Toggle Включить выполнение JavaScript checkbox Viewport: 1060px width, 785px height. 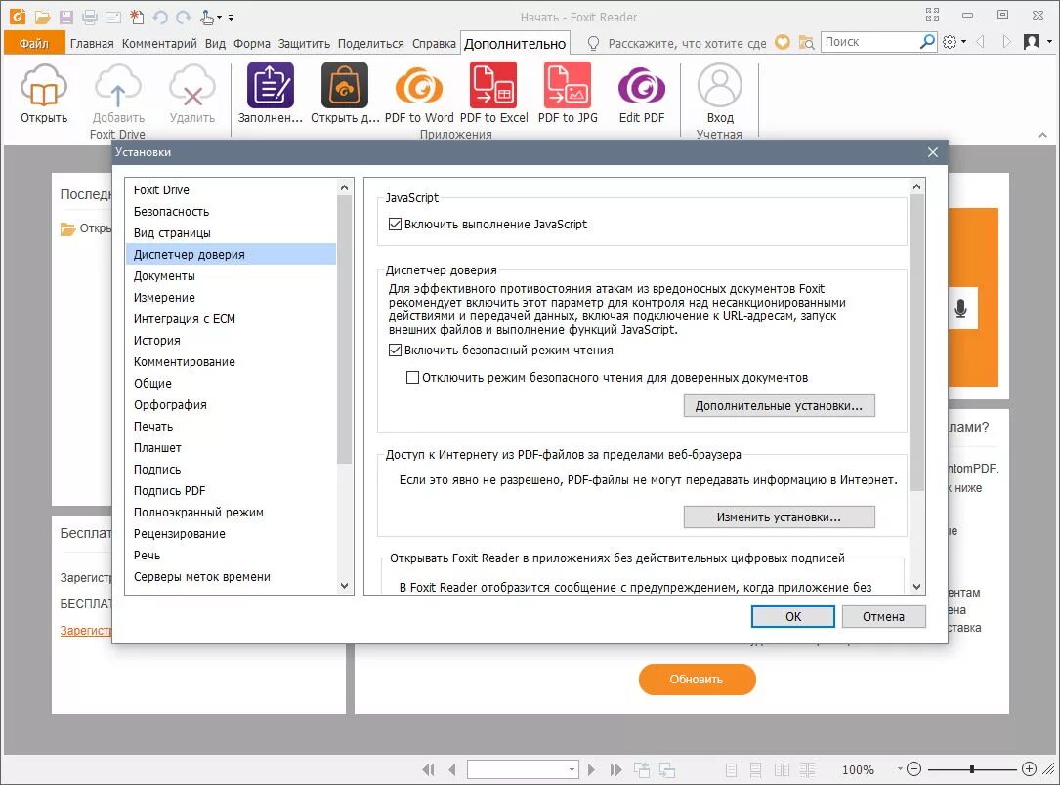coord(396,225)
